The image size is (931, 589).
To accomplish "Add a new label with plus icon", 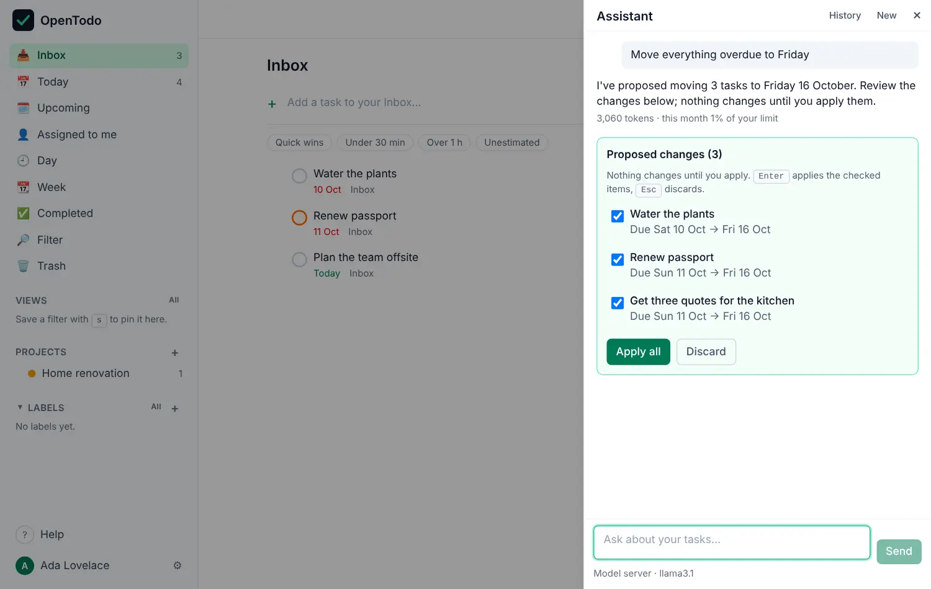I will point(175,408).
